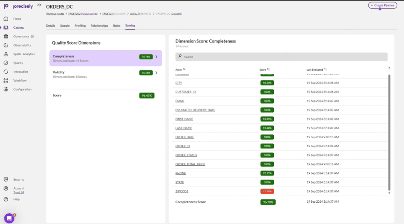Sort table by Asset column
The height and width of the screenshot is (224, 404).
[x=184, y=70]
